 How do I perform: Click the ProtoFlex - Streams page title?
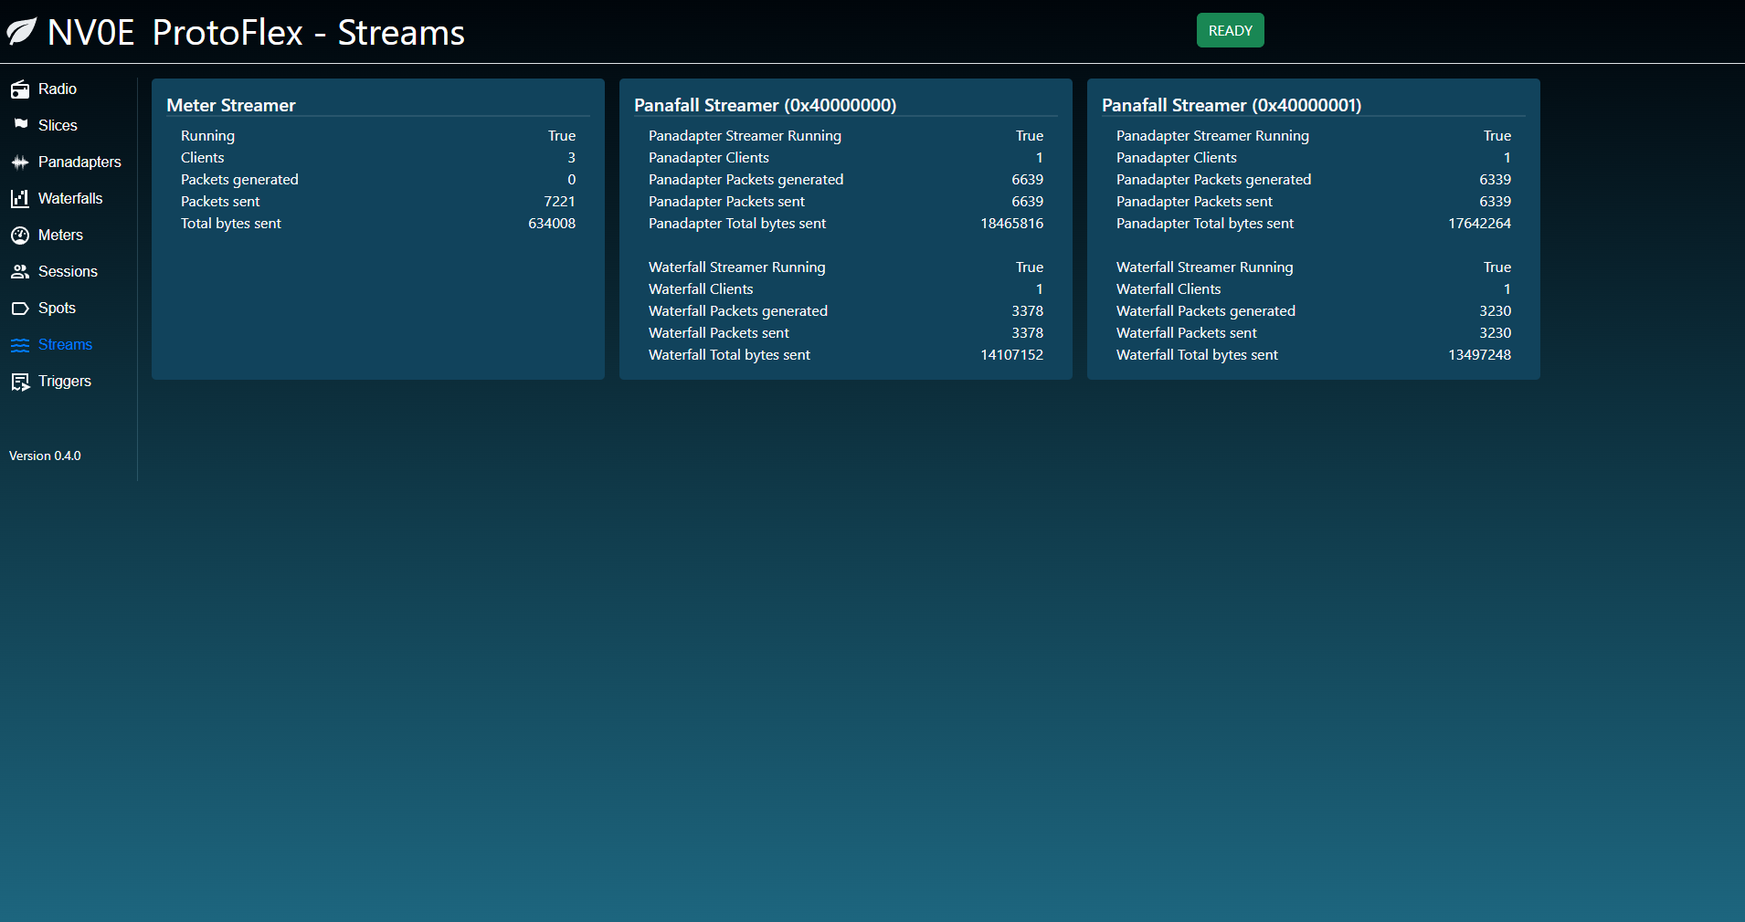pyautogui.click(x=308, y=32)
